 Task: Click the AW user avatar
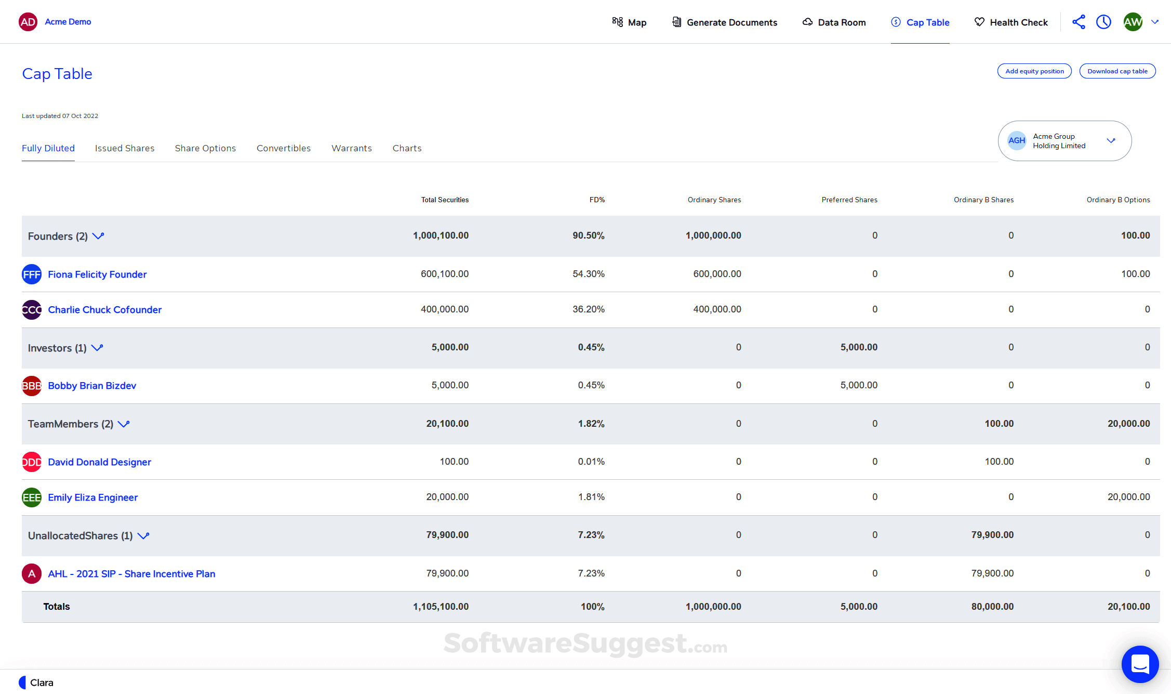point(1133,22)
